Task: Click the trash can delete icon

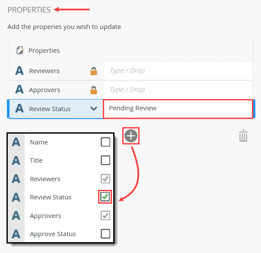Action: [243, 136]
